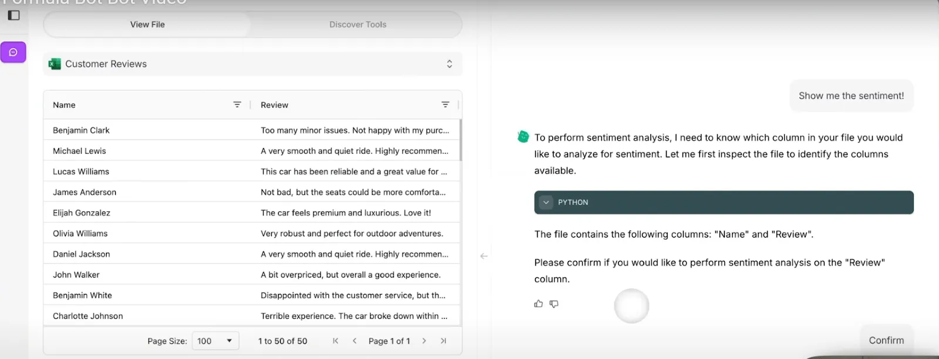Go to the previous page arrow
Image resolution: width=939 pixels, height=359 pixels.
pyautogui.click(x=354, y=341)
